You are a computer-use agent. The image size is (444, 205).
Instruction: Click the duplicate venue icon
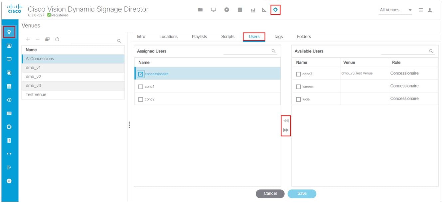pyautogui.click(x=47, y=39)
